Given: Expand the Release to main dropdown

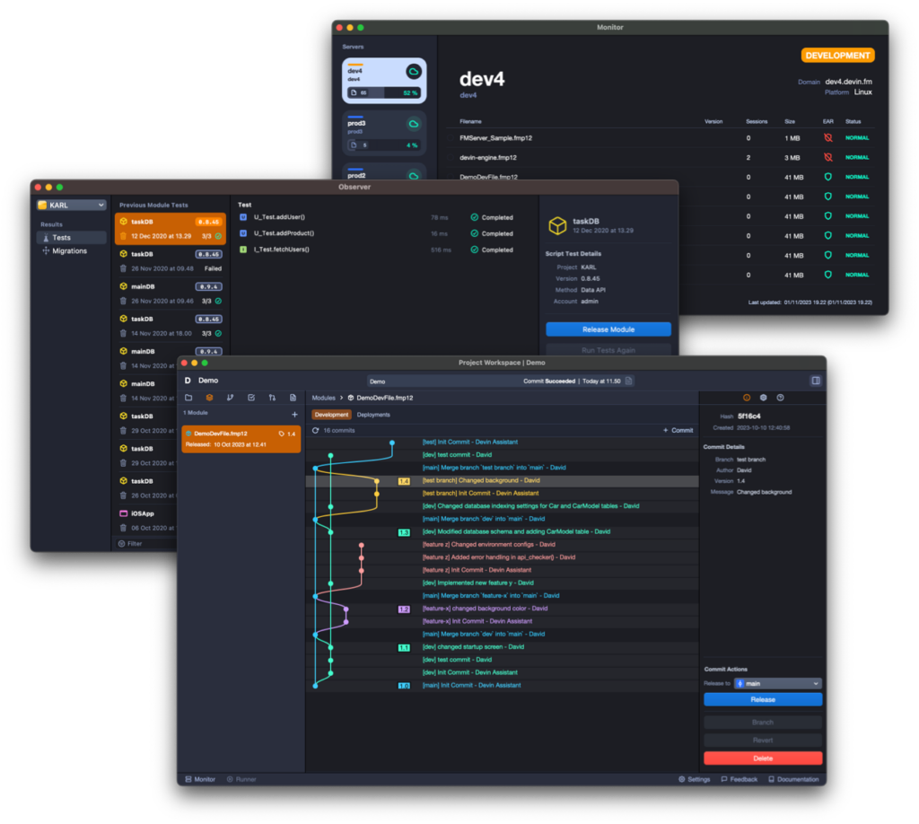Looking at the screenshot, I should (777, 683).
